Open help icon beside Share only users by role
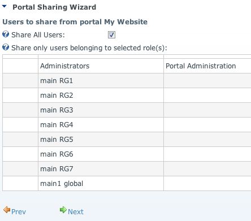Screen dimensions: 251x221 [6, 47]
